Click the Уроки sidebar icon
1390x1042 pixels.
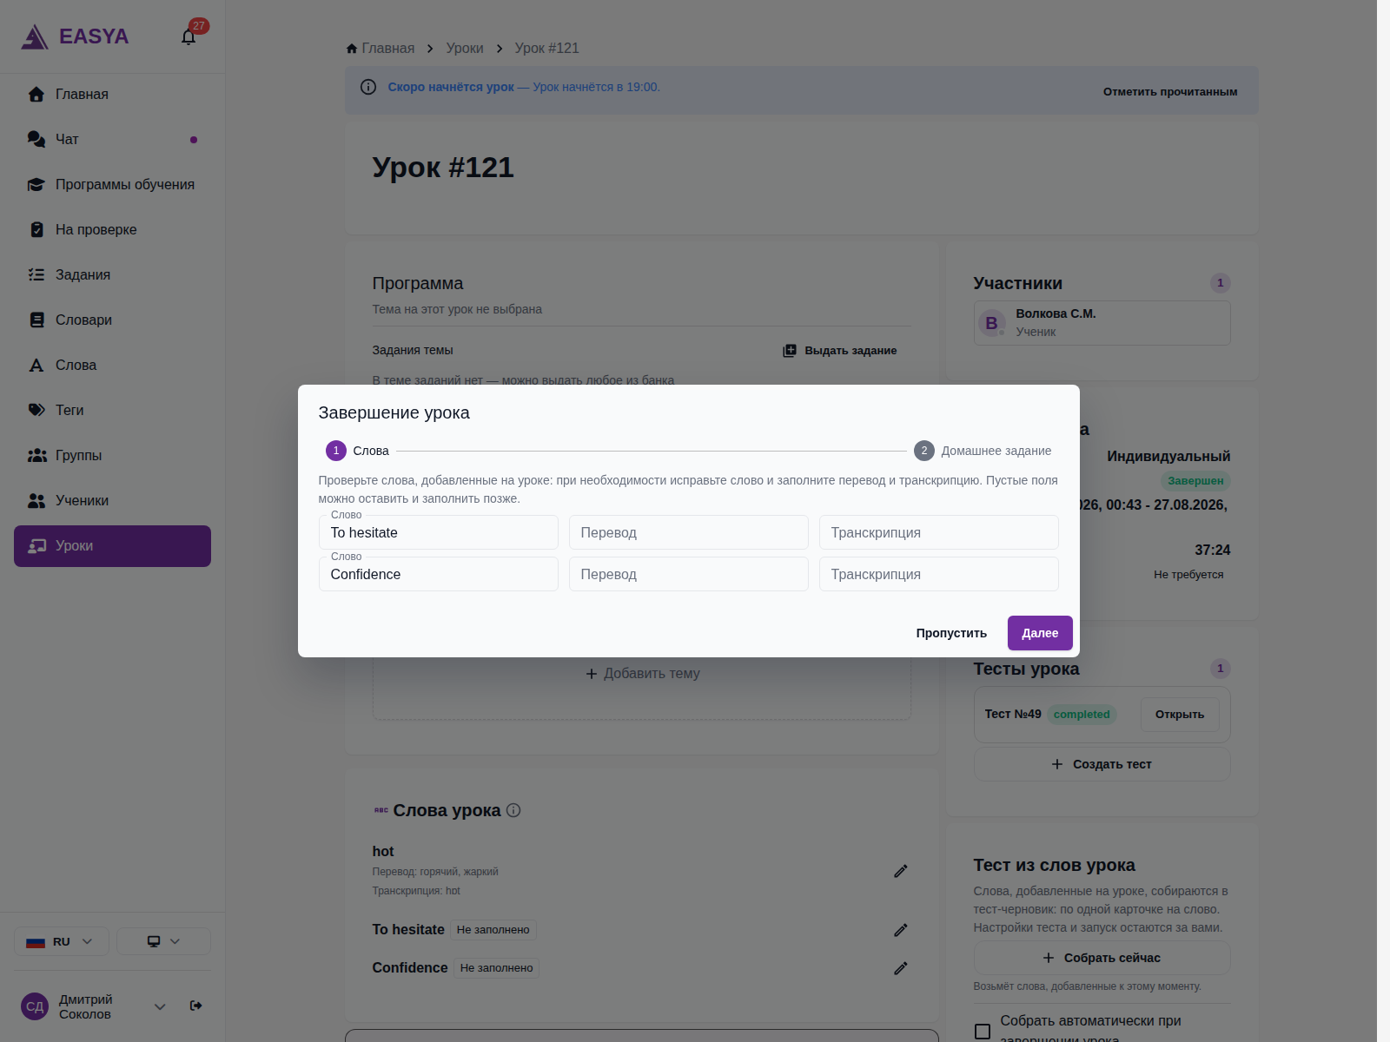pos(36,545)
